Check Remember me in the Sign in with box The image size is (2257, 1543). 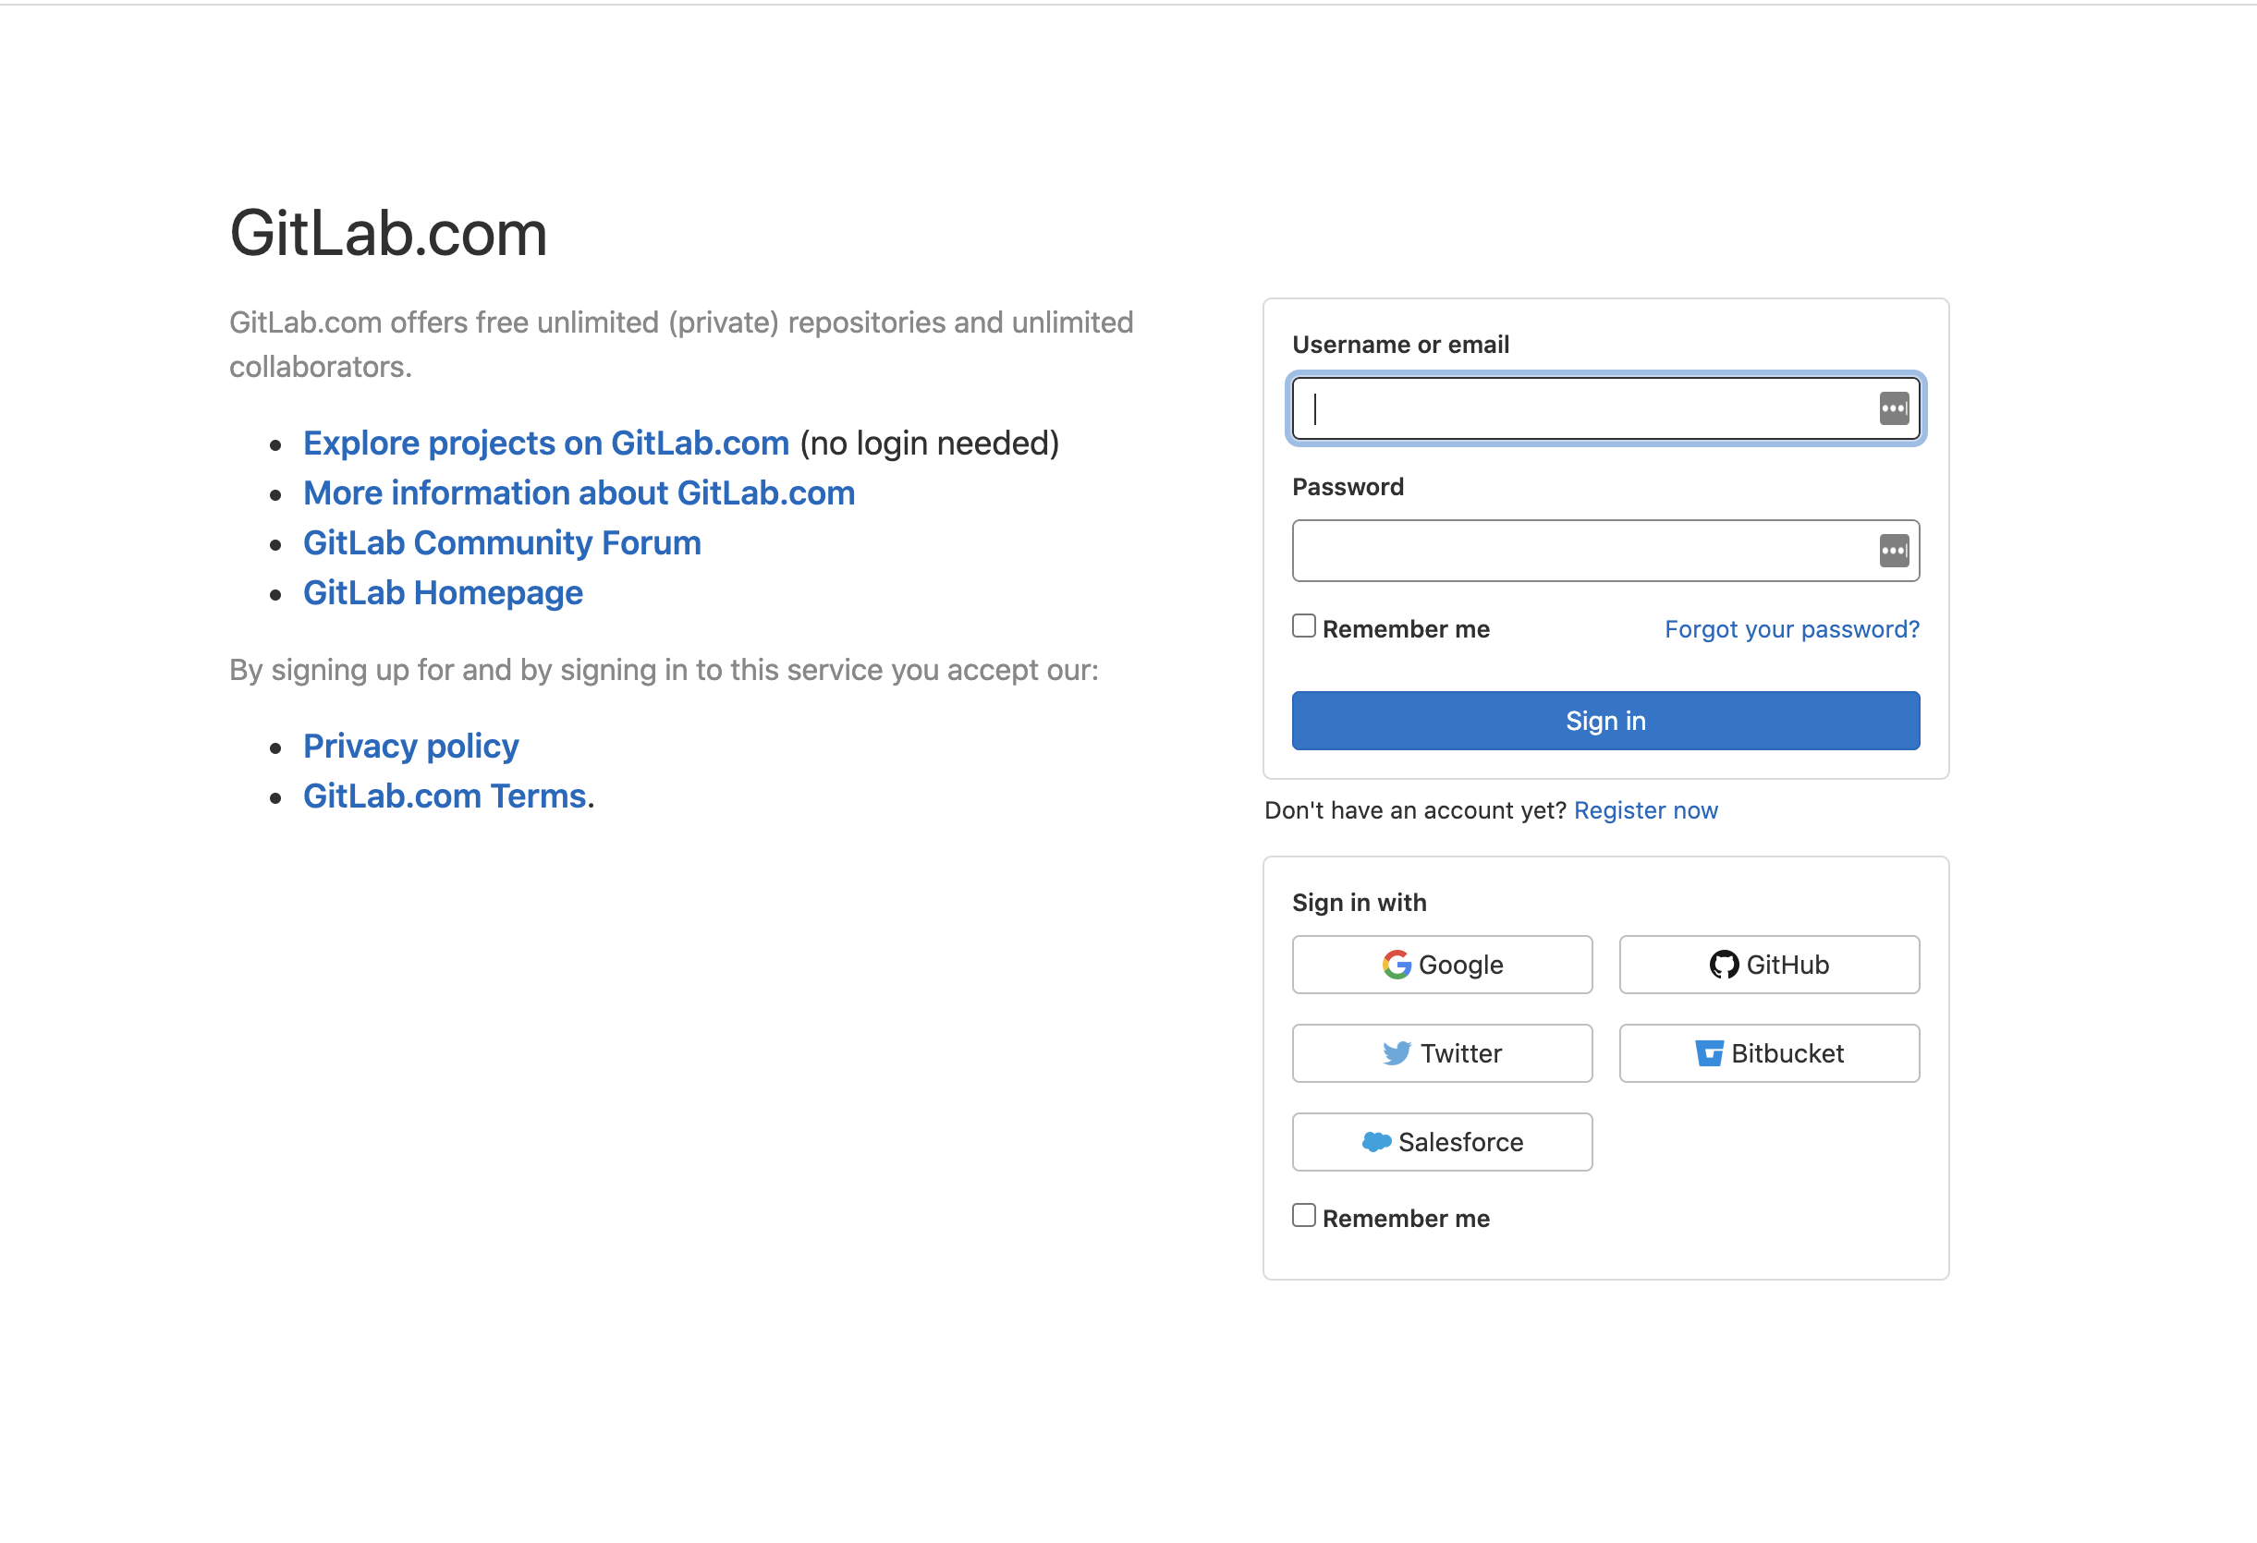(1302, 1214)
